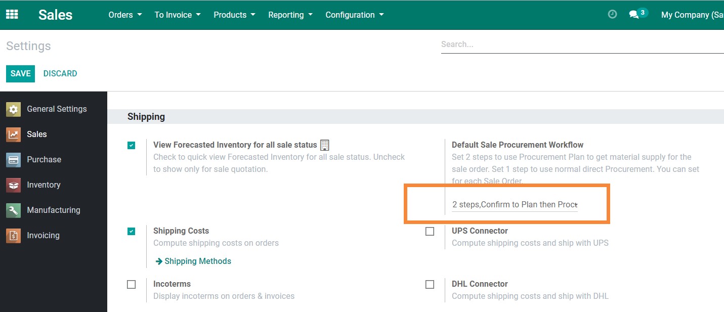
Task: Open the conversations chat icon
Action: pos(634,15)
